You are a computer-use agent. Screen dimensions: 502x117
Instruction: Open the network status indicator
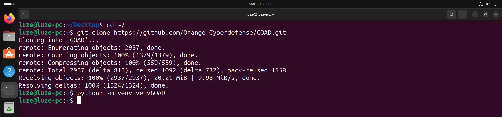pos(481,4)
